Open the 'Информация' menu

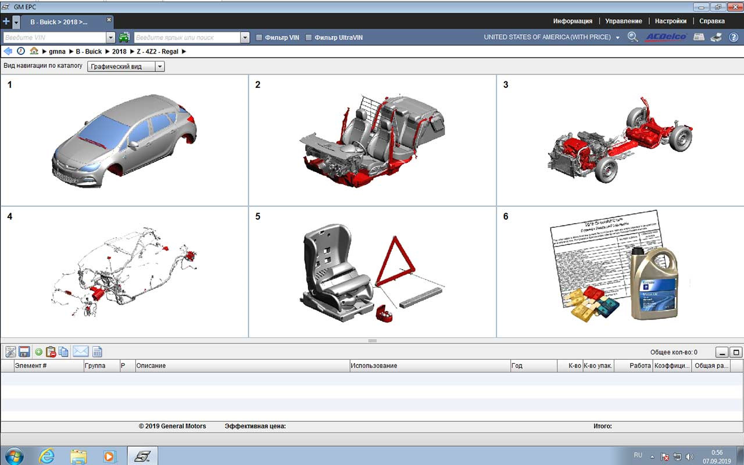tap(573, 21)
